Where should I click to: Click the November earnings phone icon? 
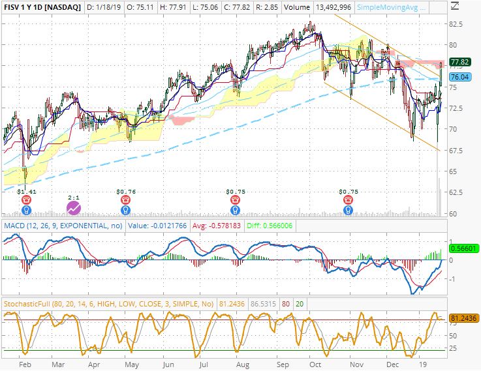pyautogui.click(x=348, y=200)
